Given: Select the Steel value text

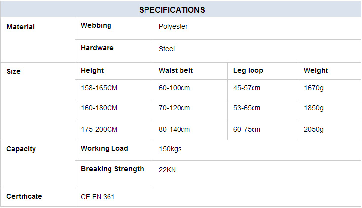Looking at the screenshot, I should point(167,49).
